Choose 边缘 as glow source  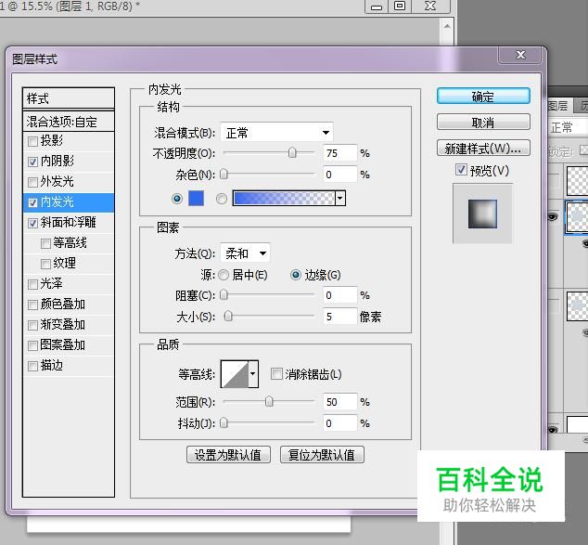(x=296, y=275)
